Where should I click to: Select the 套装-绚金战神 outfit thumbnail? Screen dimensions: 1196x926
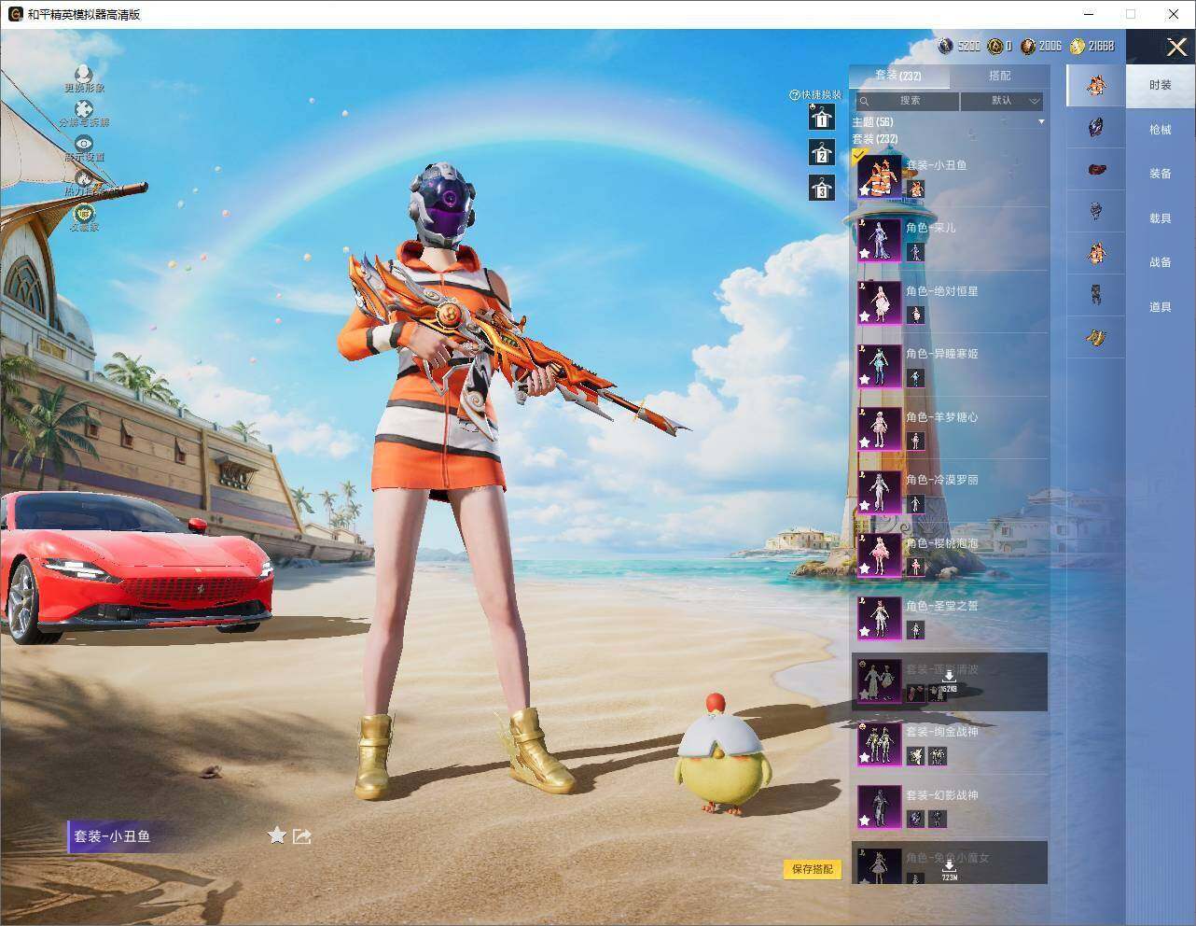pos(879,744)
